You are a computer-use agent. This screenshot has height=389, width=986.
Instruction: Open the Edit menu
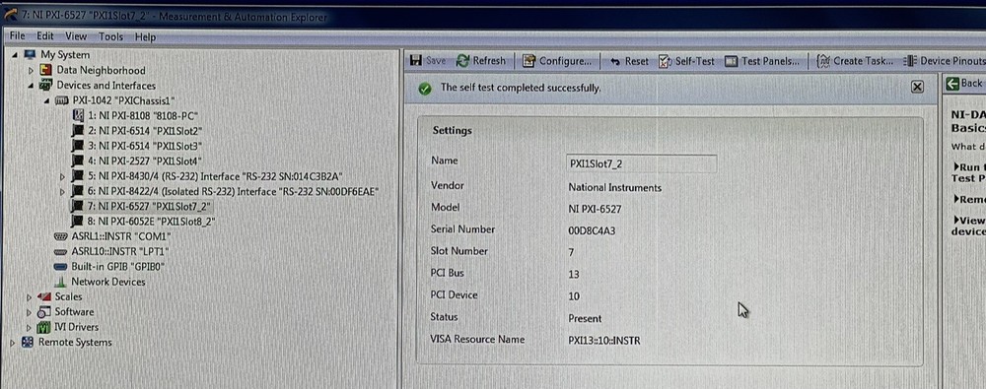coord(44,36)
